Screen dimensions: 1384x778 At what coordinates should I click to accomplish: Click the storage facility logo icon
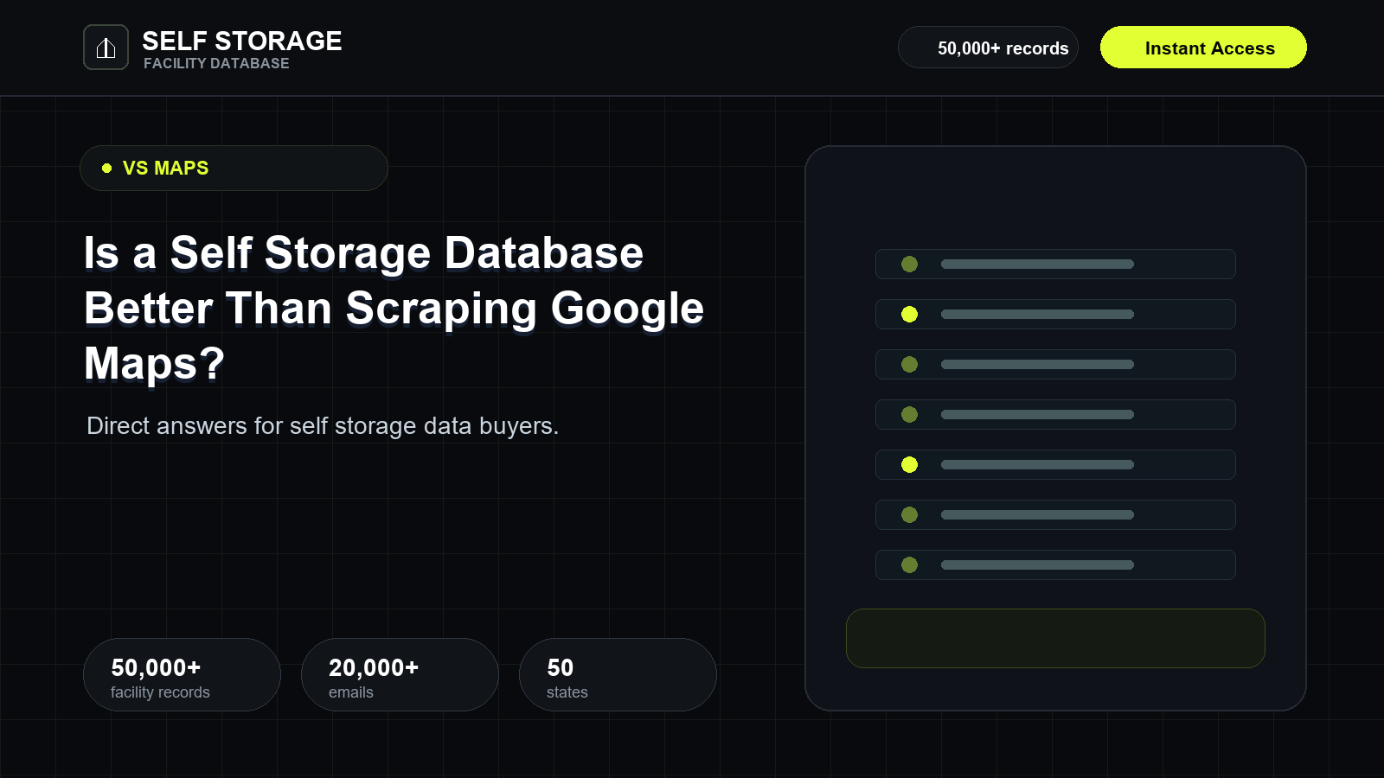pyautogui.click(x=106, y=48)
